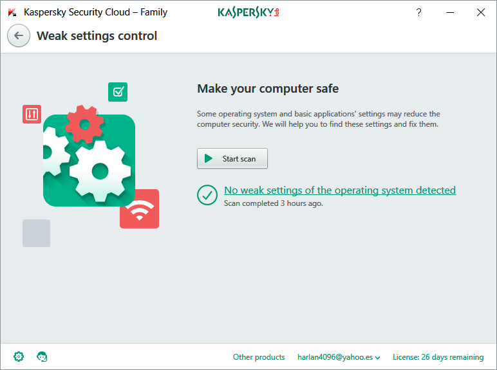Screen dimensions: 497x370
Task: Go back using the arrow button
Action: coord(19,35)
